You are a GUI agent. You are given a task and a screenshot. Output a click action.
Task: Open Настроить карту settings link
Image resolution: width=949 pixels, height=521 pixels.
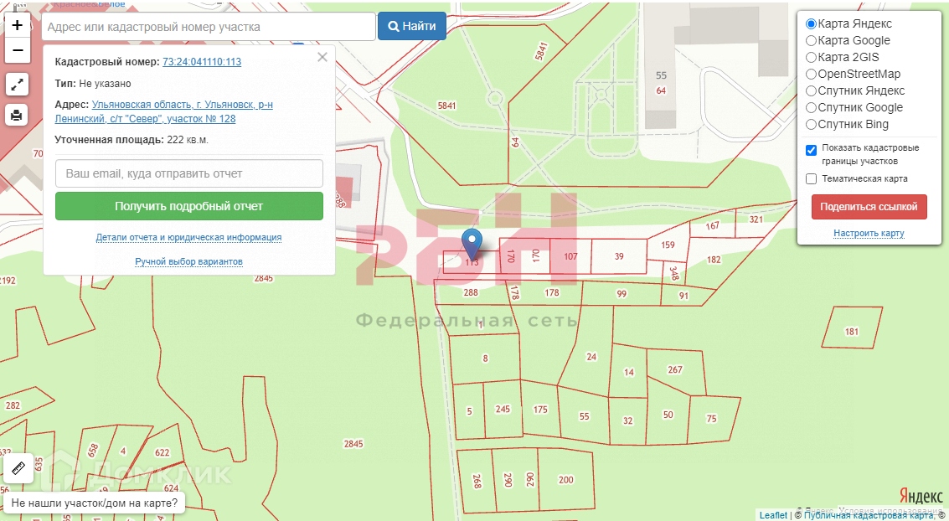869,233
